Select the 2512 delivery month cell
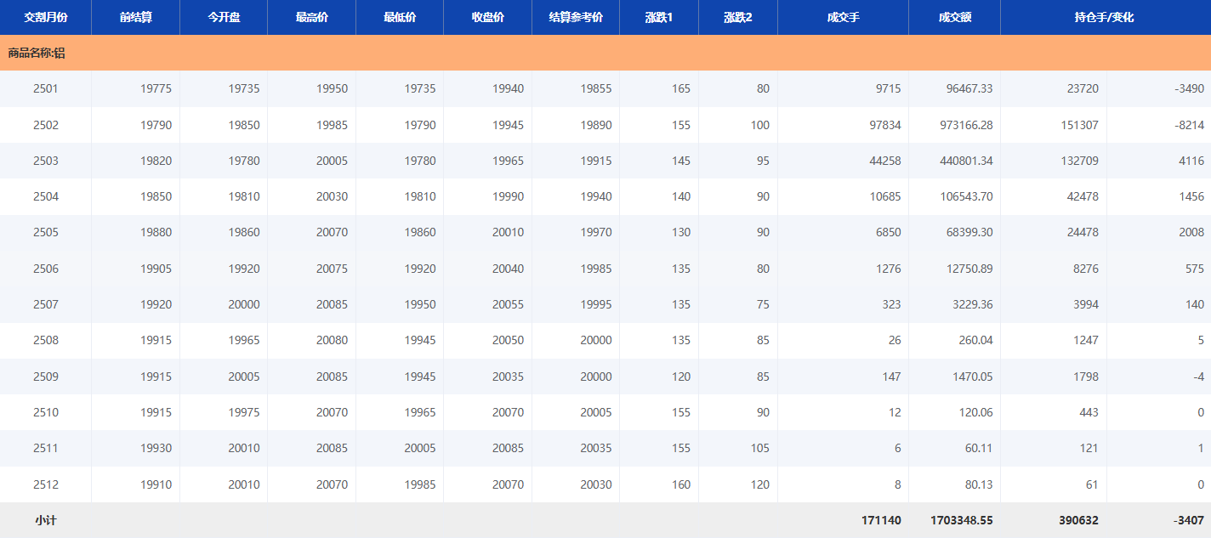The image size is (1211, 538). pyautogui.click(x=46, y=484)
